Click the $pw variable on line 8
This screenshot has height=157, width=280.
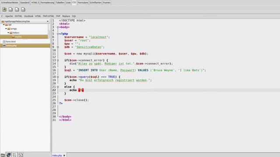pyautogui.click(x=67, y=44)
